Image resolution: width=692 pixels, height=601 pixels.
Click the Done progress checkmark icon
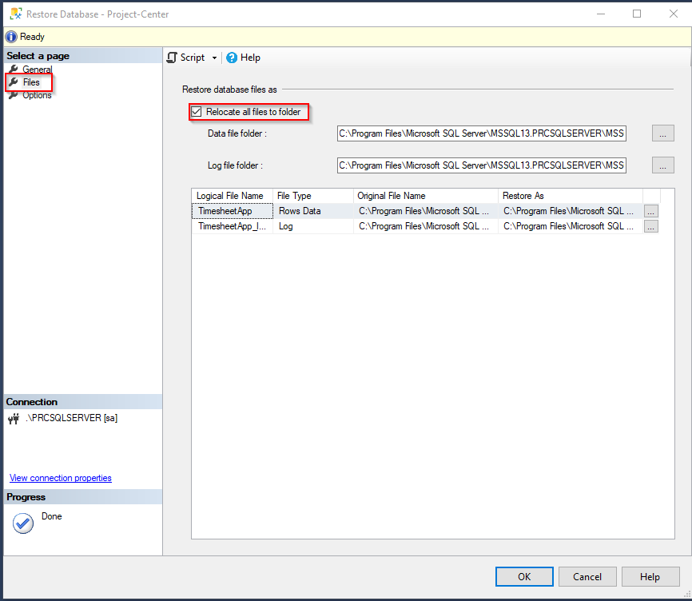point(23,523)
